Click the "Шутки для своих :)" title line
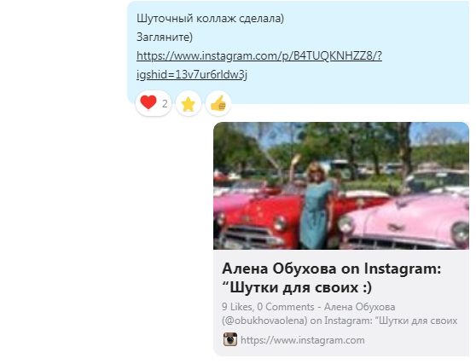Image resolution: width=476 pixels, height=364 pixels. 297,287
